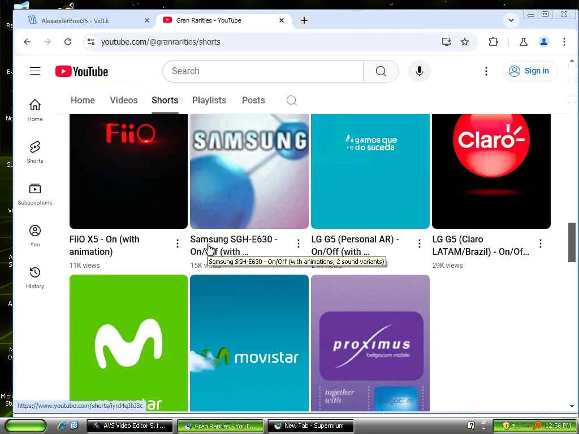Image resolution: width=579 pixels, height=434 pixels.
Task: Open a new browser tab
Action: [304, 21]
